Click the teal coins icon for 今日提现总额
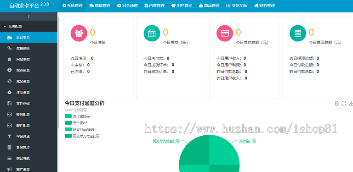 coord(298,33)
